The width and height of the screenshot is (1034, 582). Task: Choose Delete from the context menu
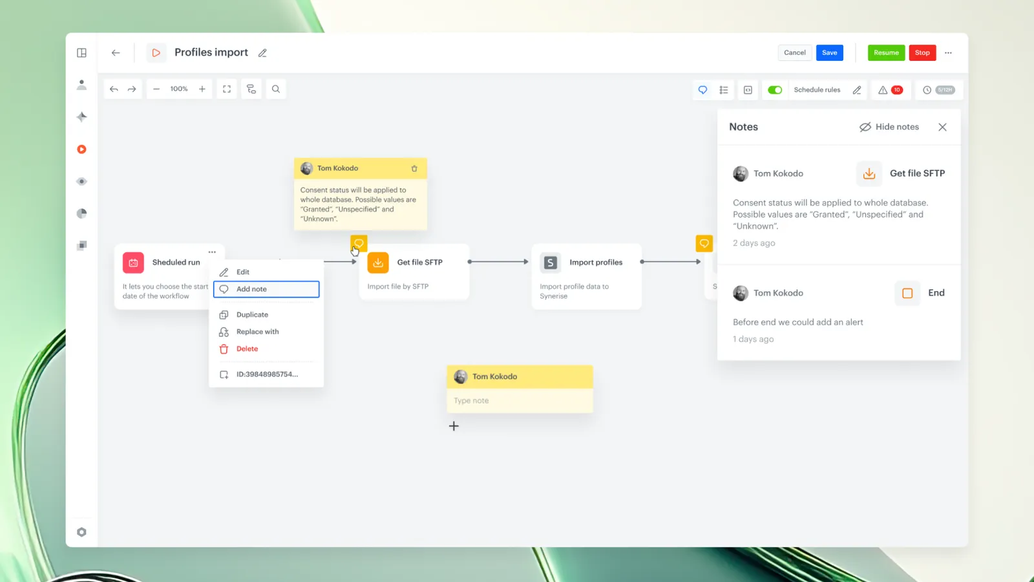266,349
